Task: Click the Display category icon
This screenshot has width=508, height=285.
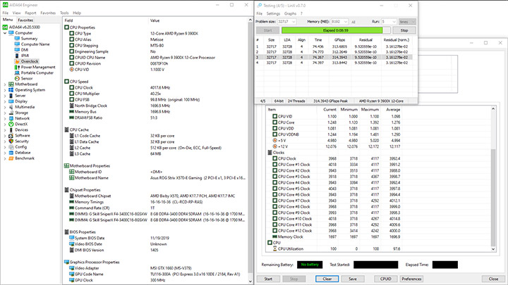Action: [x=11, y=101]
